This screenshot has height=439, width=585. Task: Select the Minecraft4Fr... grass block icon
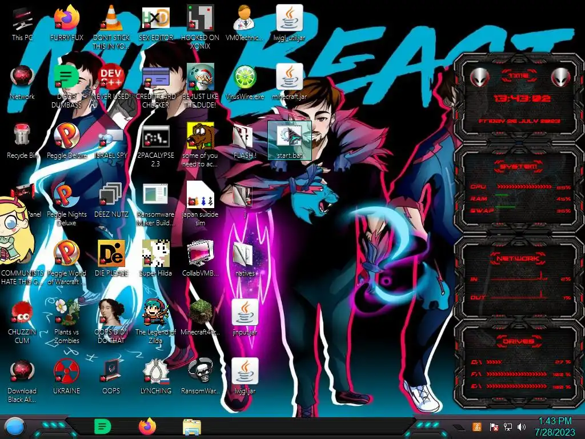point(200,317)
